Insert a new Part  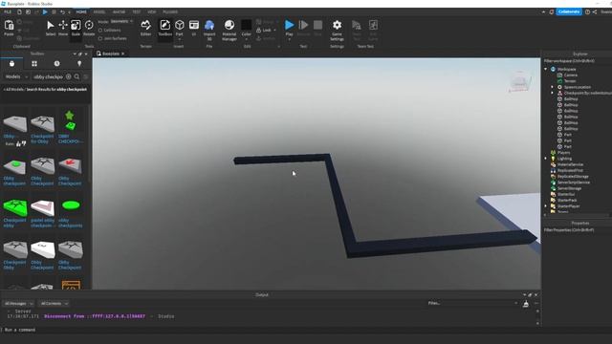(179, 28)
